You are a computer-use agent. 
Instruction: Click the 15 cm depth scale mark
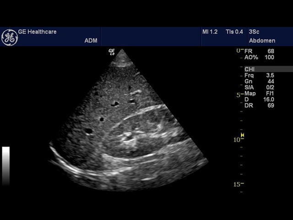pyautogui.click(x=239, y=184)
